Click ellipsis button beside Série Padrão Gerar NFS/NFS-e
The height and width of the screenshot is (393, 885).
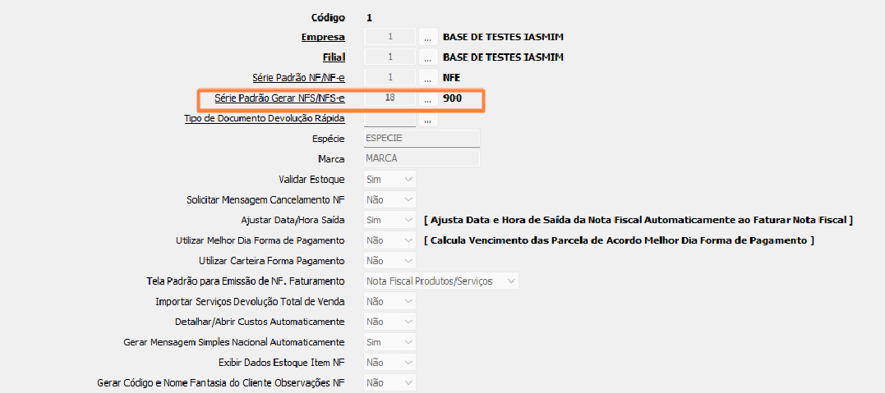pos(427,99)
